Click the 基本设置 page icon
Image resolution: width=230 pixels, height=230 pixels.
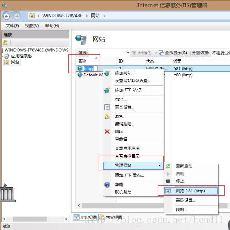[107, 107]
